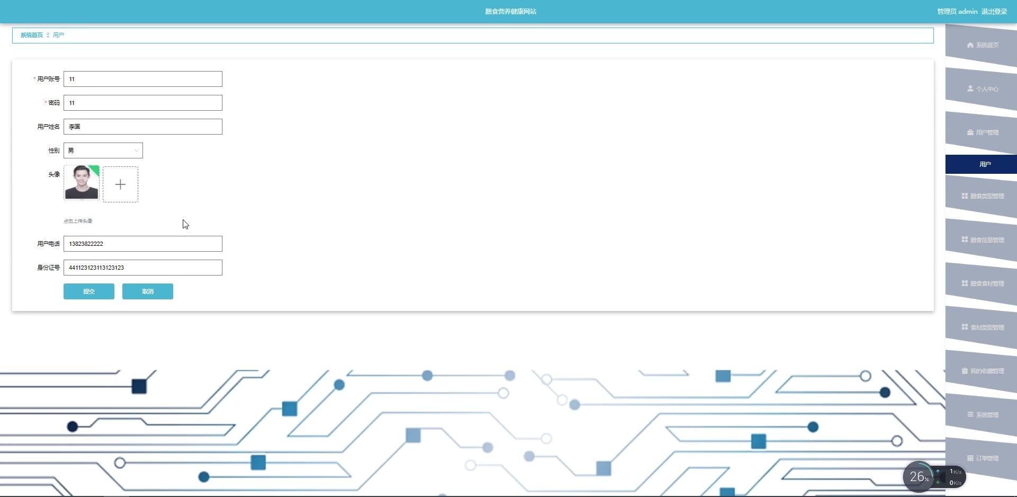Open the 我的收藏管理 sidebar item

point(982,371)
